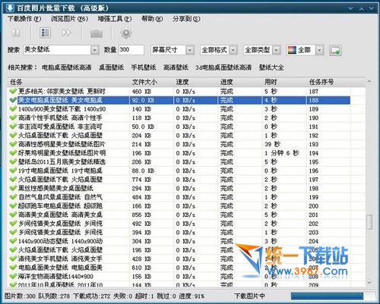Click green check icon of task 200
Viewport: 380px width, 304px height.
click(13, 205)
